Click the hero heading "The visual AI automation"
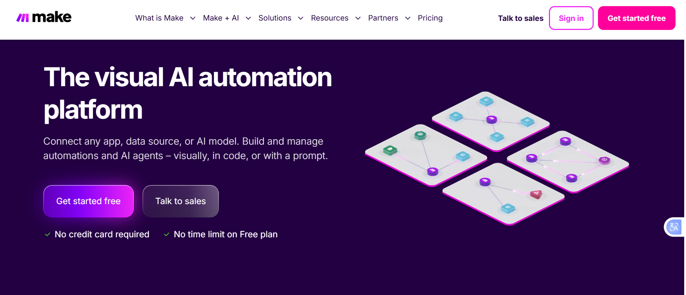The image size is (686, 295). (x=188, y=77)
